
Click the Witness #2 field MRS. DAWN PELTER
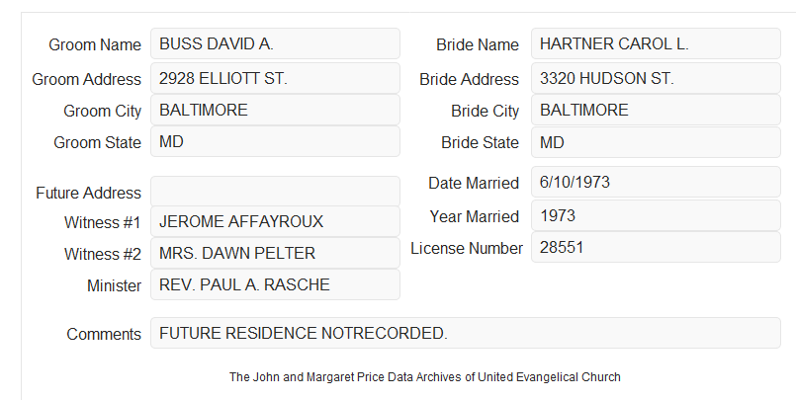tap(275, 253)
